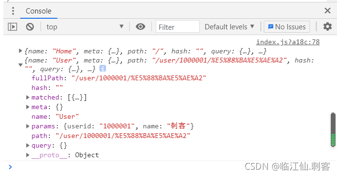Create a live expression with eye icon

140,27
